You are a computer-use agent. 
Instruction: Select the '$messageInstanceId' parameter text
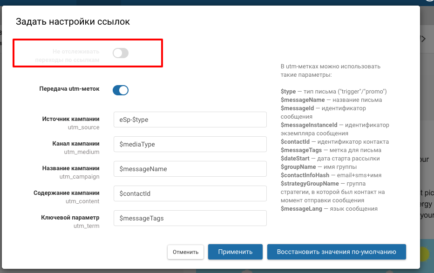click(x=309, y=125)
